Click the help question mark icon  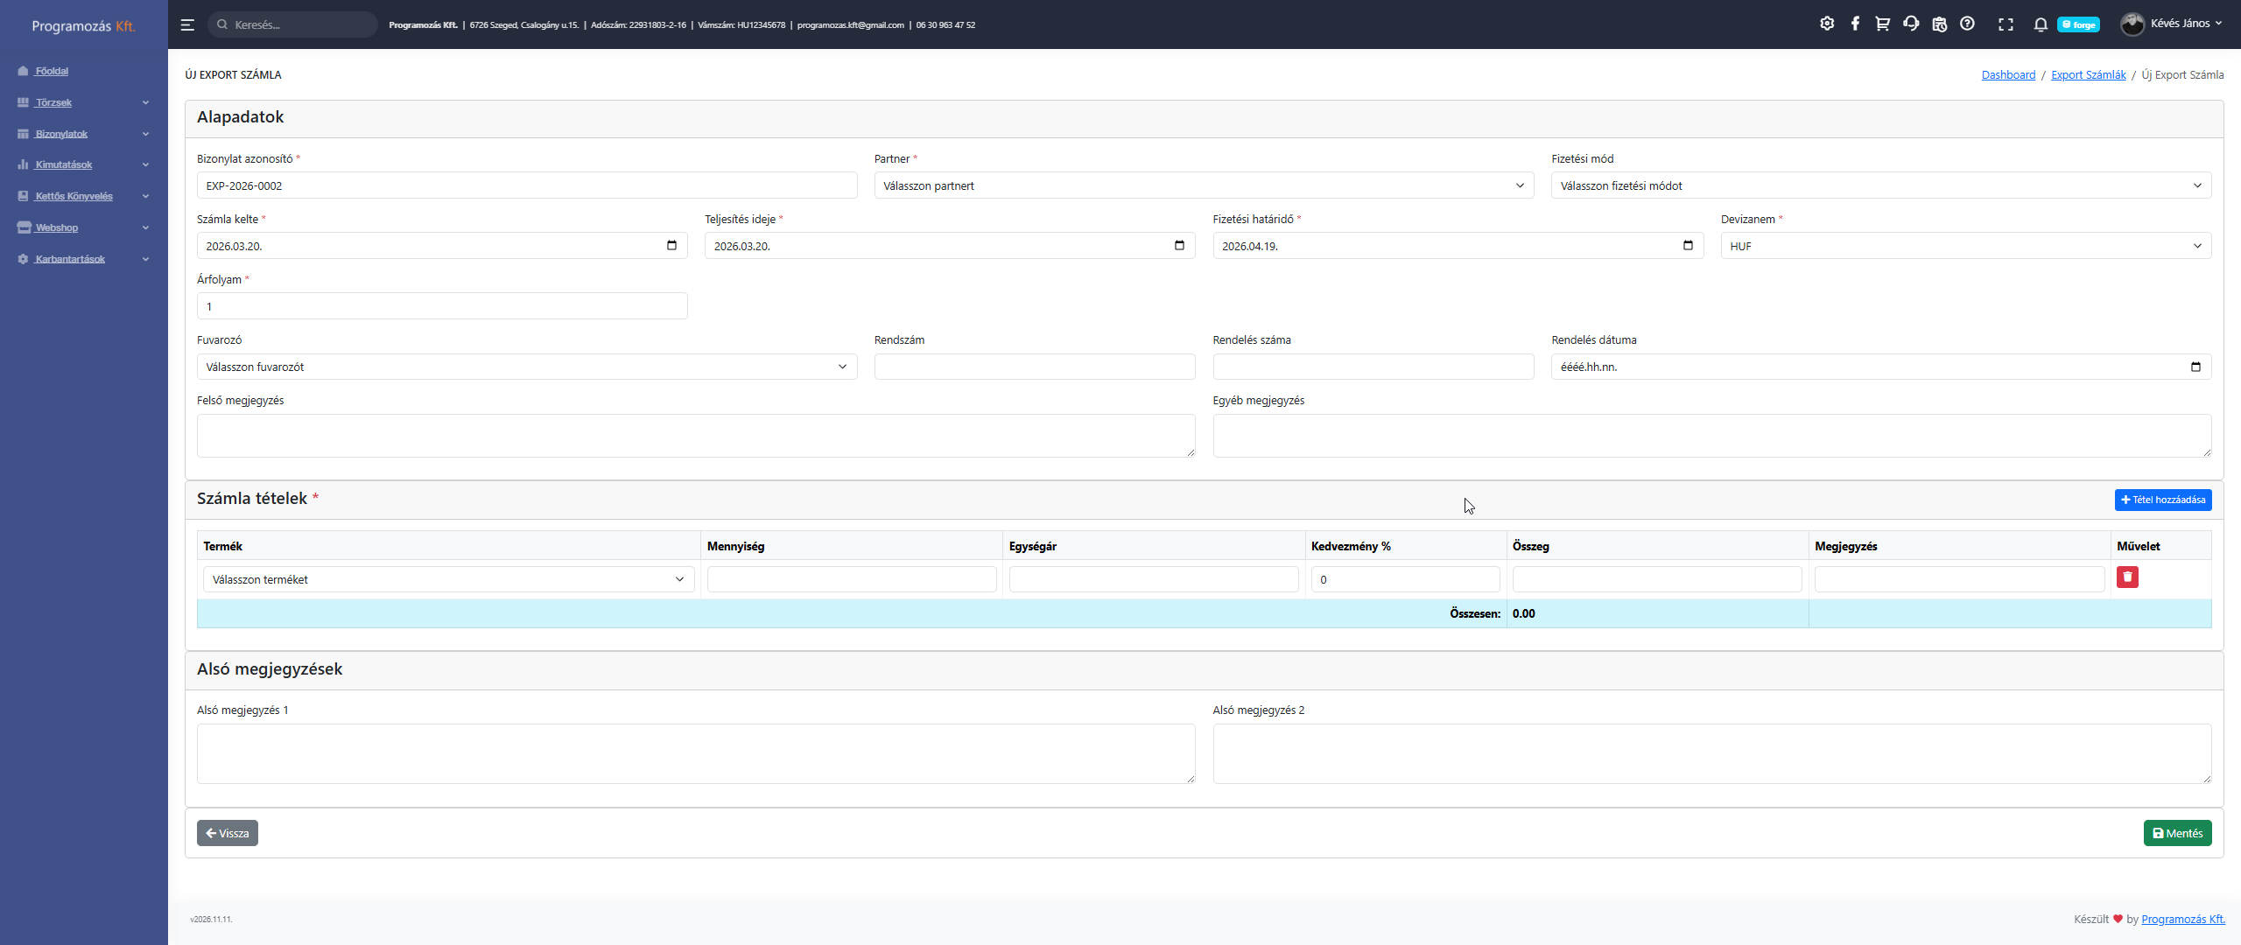1967,24
